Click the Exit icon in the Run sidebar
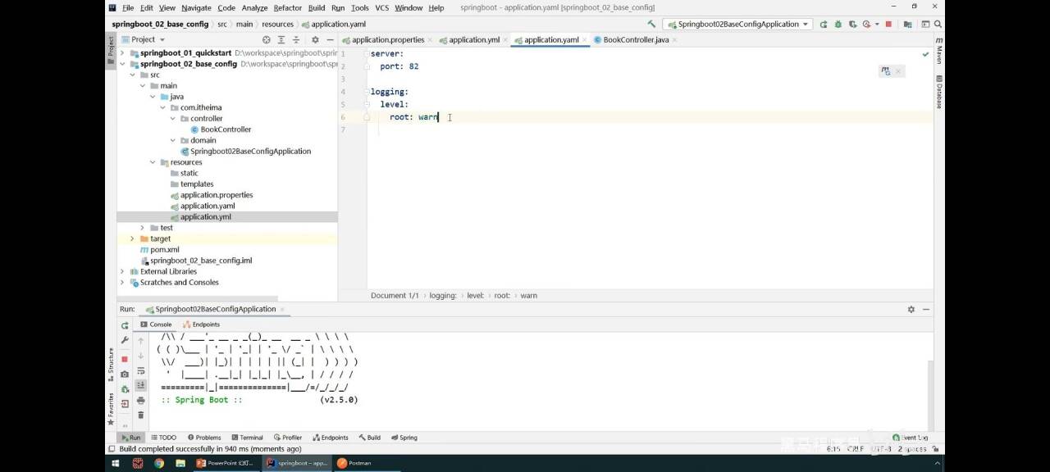 tap(125, 403)
